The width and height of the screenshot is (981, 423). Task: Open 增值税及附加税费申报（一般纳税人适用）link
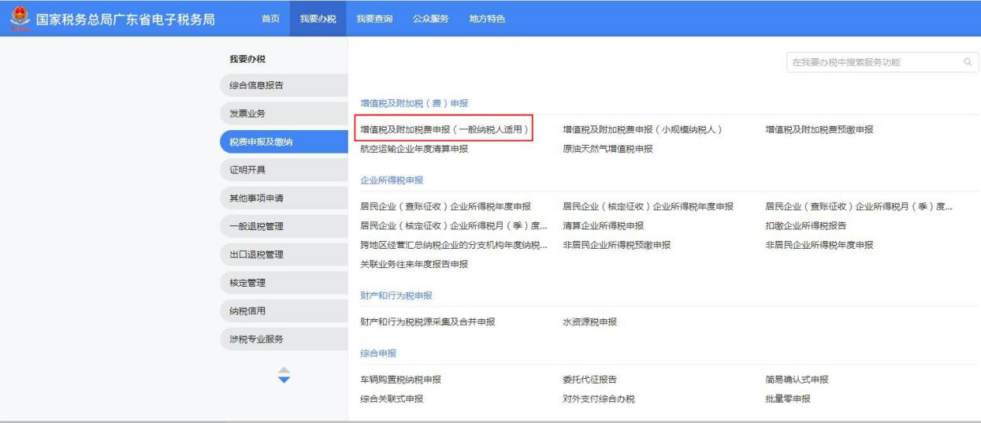(446, 130)
